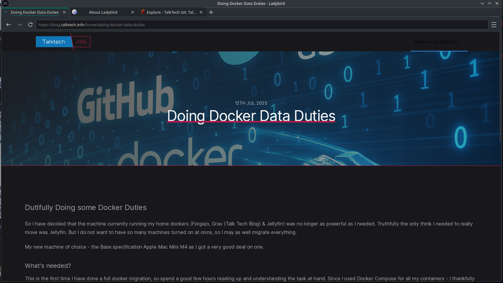The height and width of the screenshot is (283, 503).
Task: Close the Doing Docker Data Duties tab
Action: point(64,12)
